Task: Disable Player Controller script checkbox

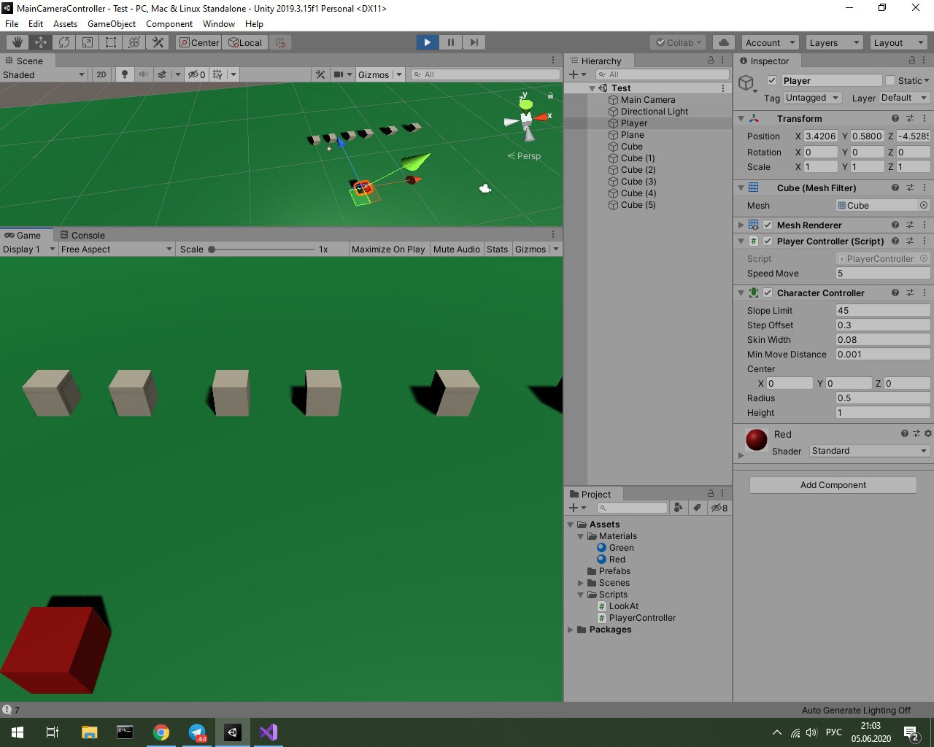Action: point(768,241)
